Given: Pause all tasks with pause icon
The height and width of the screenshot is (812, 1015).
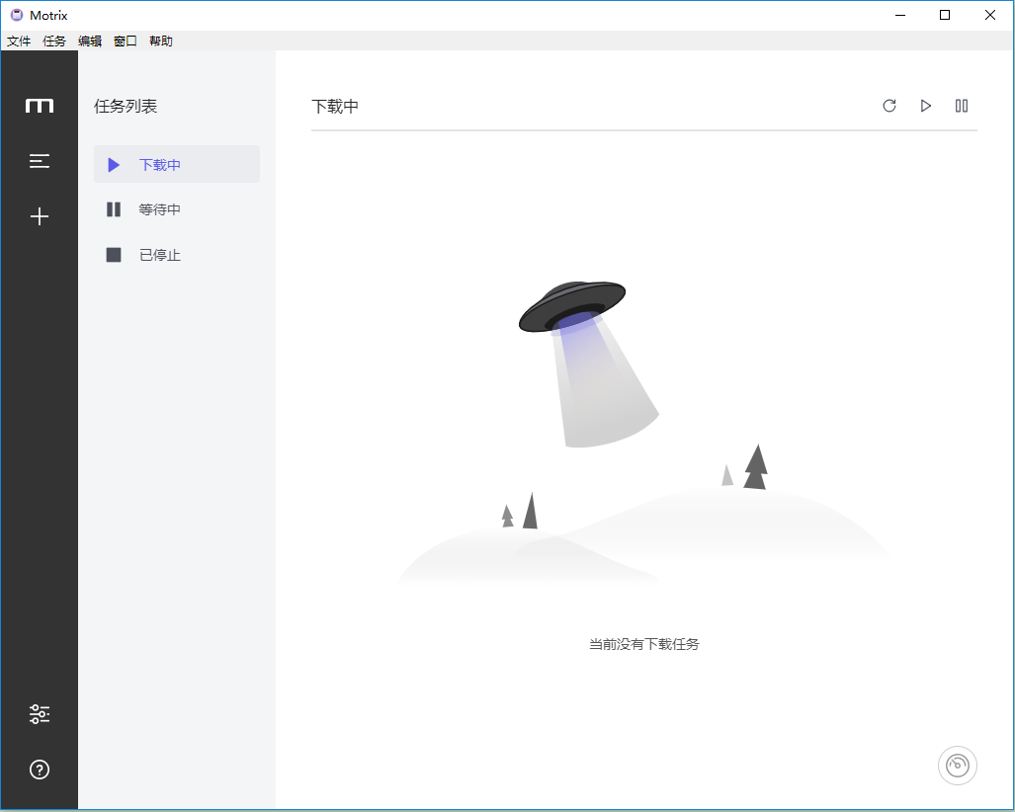Looking at the screenshot, I should click(962, 106).
